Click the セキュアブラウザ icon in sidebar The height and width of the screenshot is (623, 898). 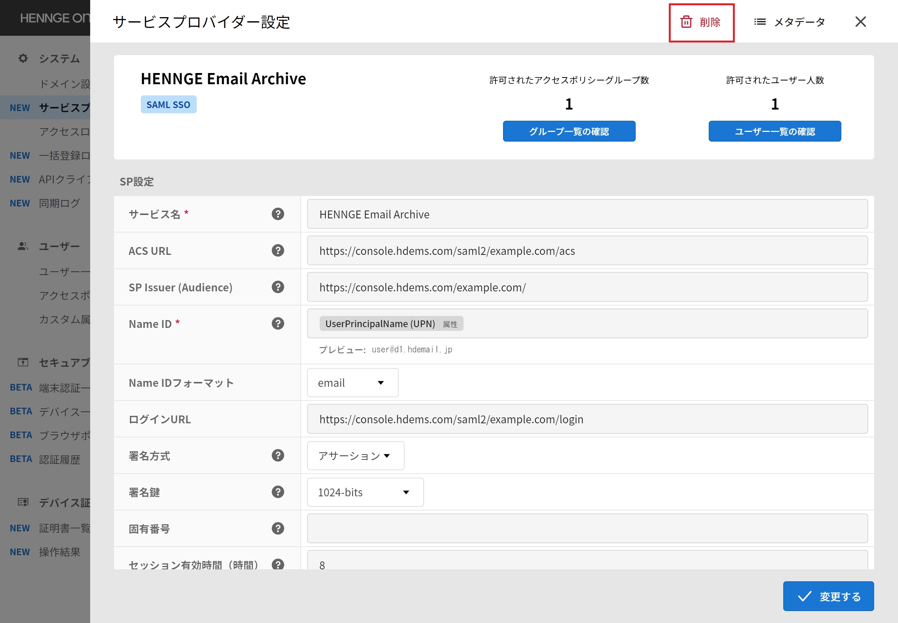23,362
